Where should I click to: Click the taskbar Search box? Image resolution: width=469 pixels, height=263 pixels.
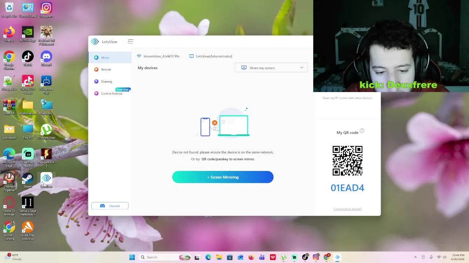tap(165, 257)
